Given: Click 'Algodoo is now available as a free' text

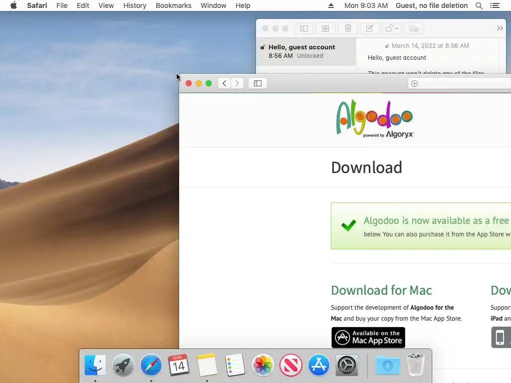Looking at the screenshot, I should pyautogui.click(x=436, y=220).
